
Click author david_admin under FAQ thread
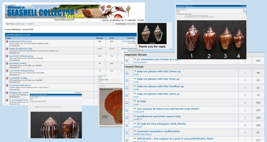click(x=140, y=62)
